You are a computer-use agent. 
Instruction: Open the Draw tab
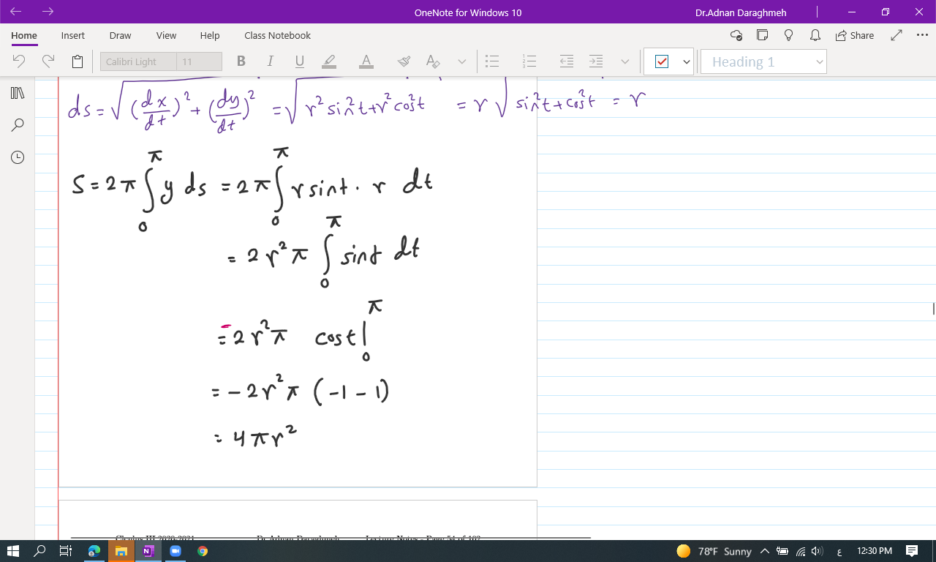(120, 35)
